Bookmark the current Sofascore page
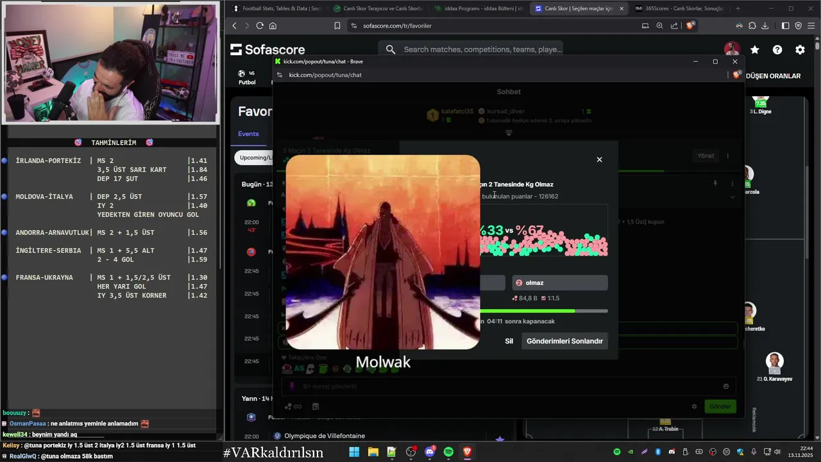This screenshot has width=821, height=462. point(337,26)
